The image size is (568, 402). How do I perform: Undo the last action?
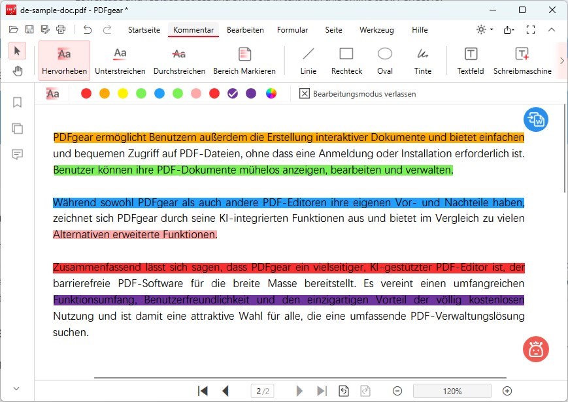click(x=88, y=29)
